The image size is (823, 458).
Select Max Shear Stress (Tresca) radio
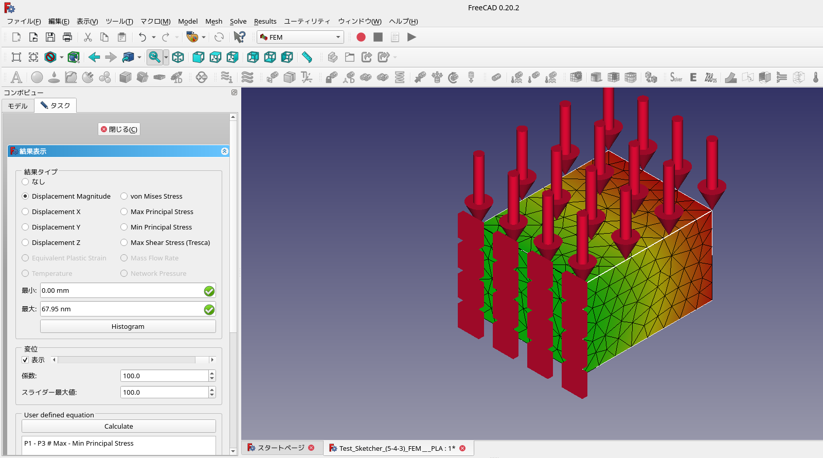[x=124, y=242]
